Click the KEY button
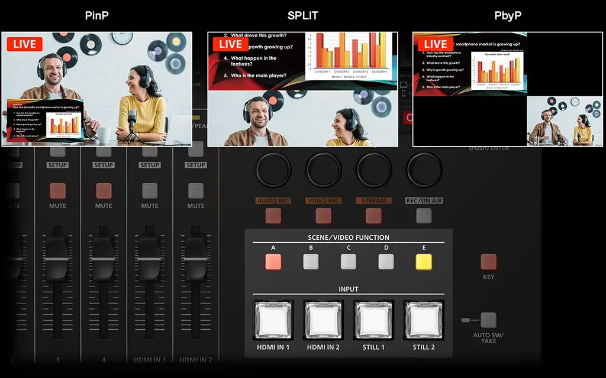The image size is (606, 378). [488, 262]
